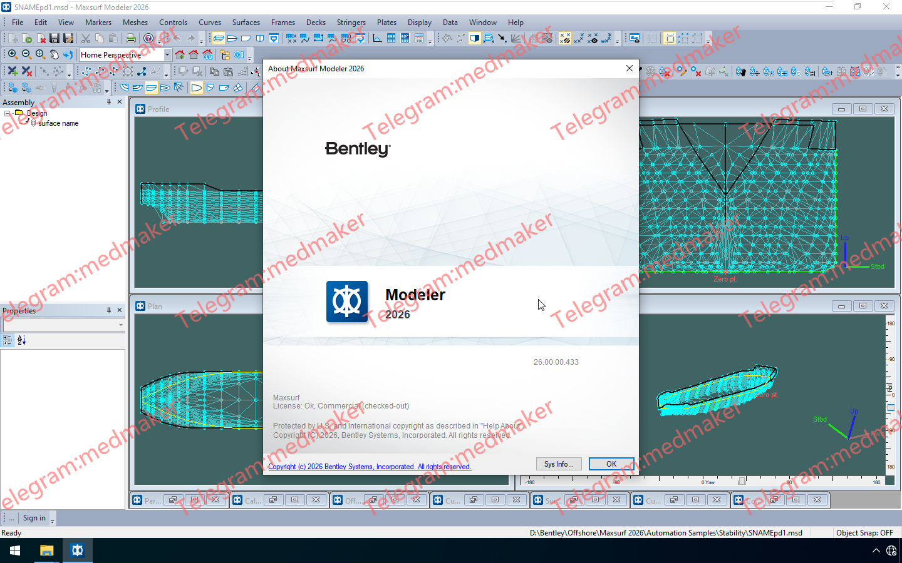
Task: Select the Design folder in Assembly tree
Action: 36,113
